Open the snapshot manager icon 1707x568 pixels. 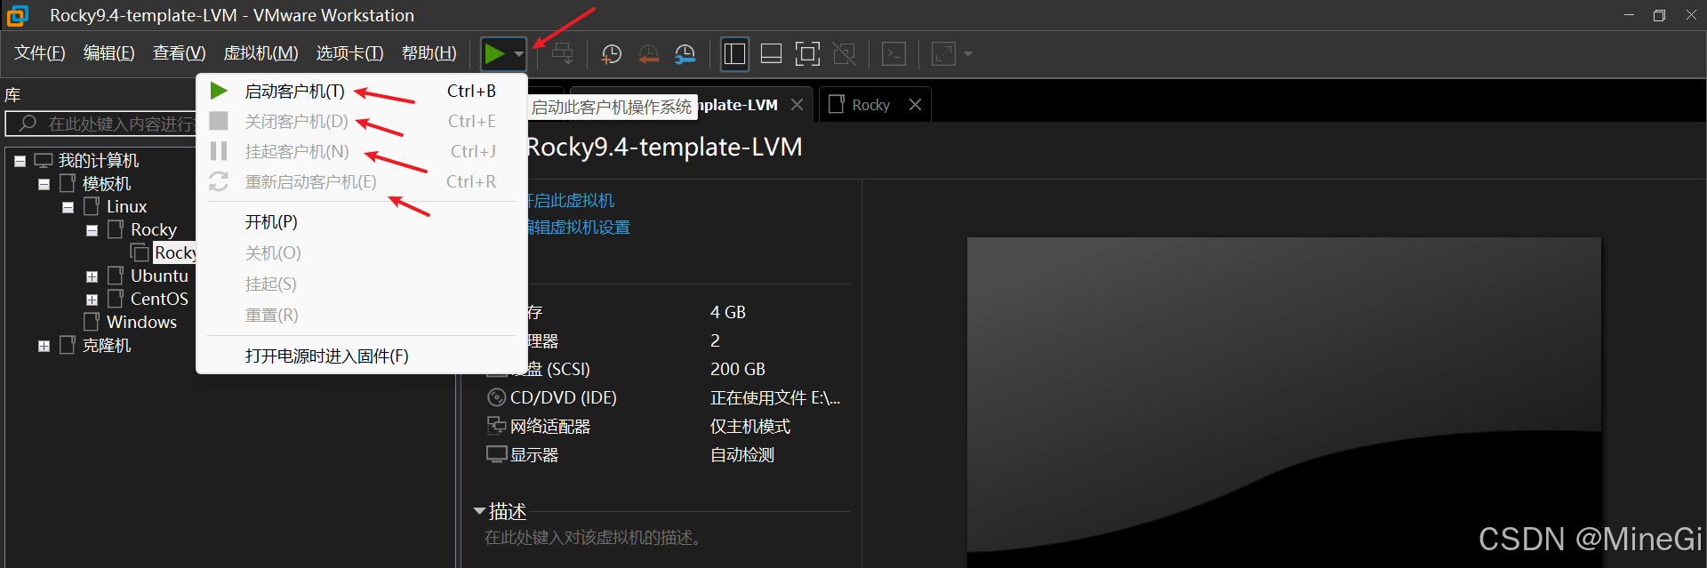pos(685,54)
